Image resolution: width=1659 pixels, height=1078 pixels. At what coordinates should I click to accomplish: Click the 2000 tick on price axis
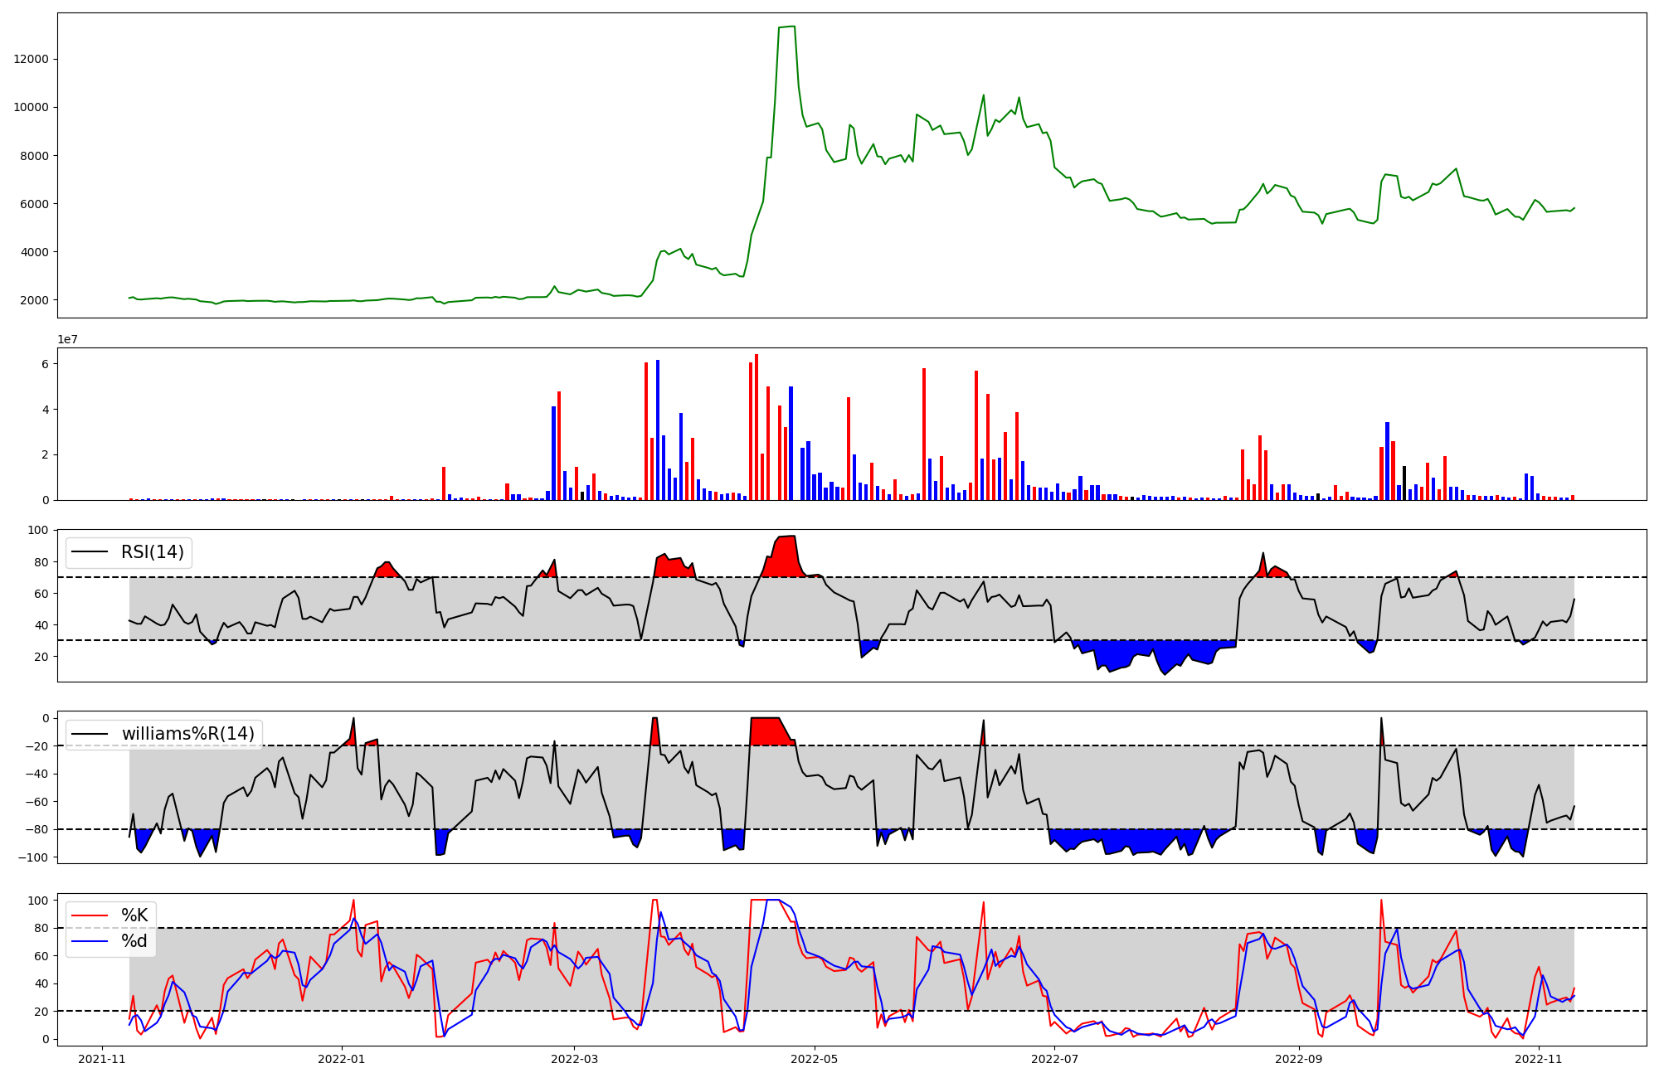(x=35, y=300)
